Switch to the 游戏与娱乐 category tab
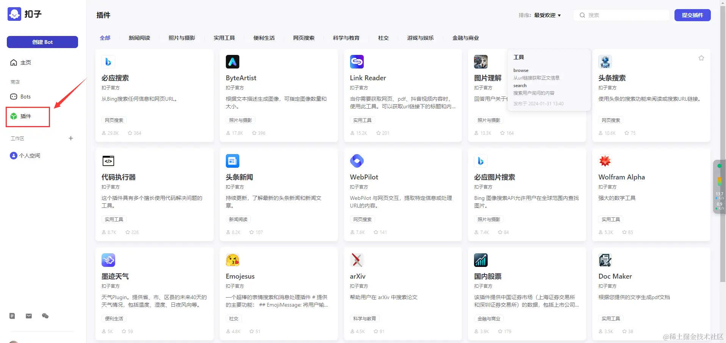 click(x=421, y=38)
